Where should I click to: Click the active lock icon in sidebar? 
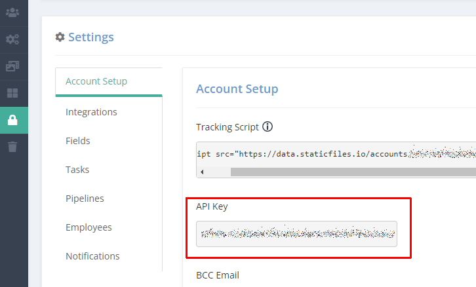click(x=12, y=120)
